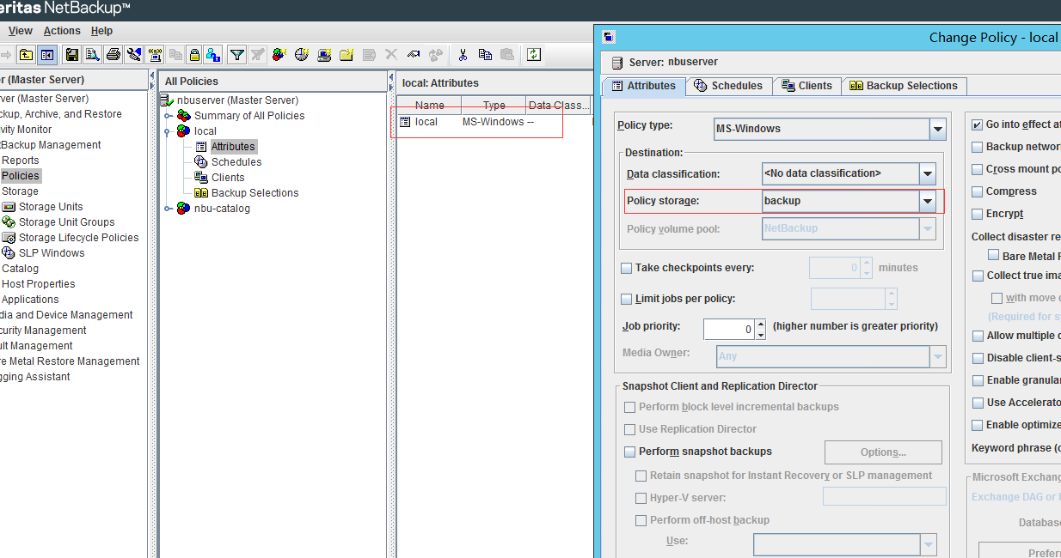
Task: Toggle the show/hide tree toolbar icon
Action: click(47, 55)
